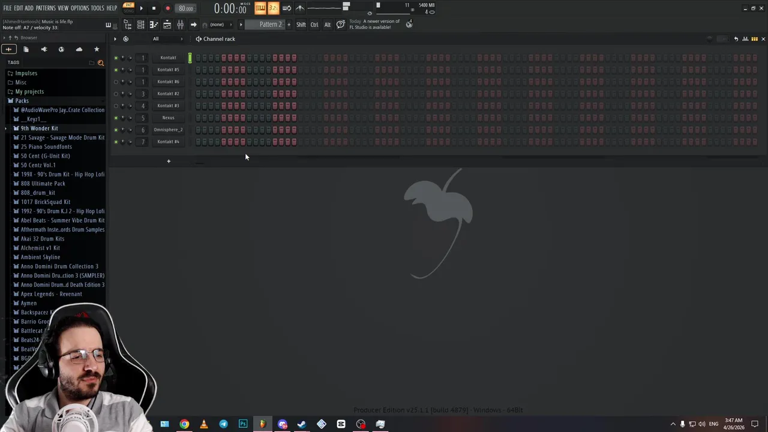Click the countdown 3.2.1 icon
This screenshot has height=432, width=768.
pos(273,8)
